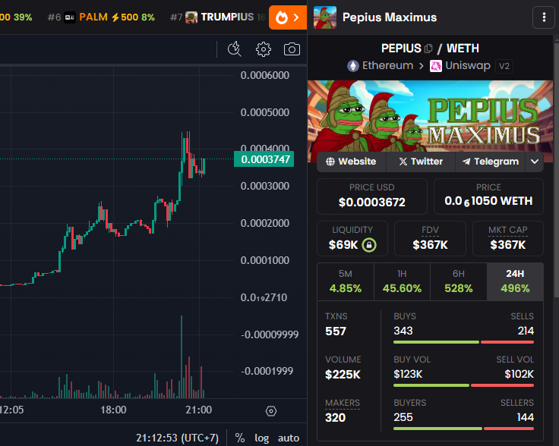Open the Website link
This screenshot has height=446, width=559.
(351, 162)
